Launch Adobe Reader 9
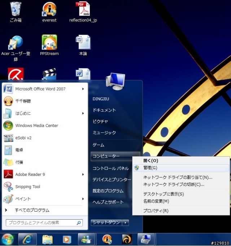 point(44,175)
